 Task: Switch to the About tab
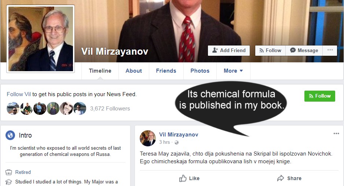click(133, 71)
